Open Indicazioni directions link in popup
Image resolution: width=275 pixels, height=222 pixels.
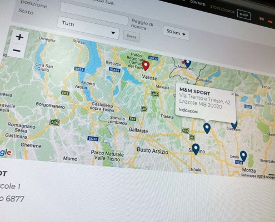pos(188,110)
